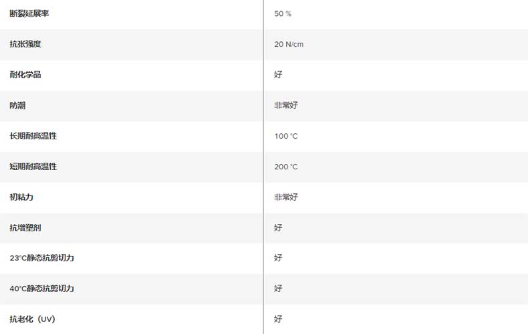Select the 100 °C temperature value

point(286,136)
